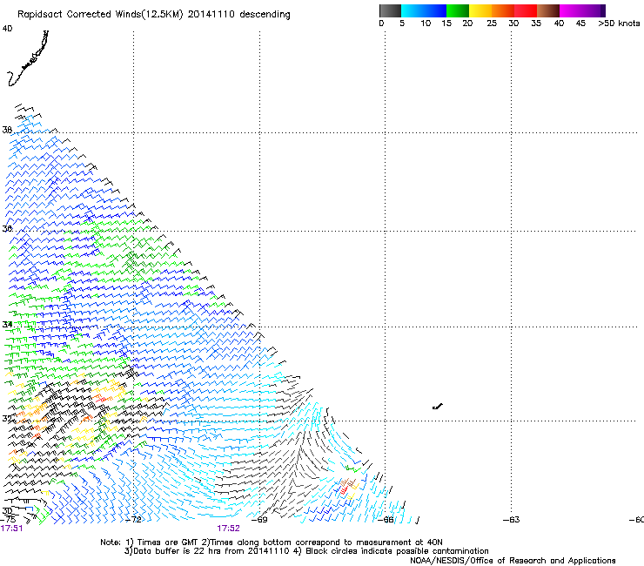Pick the orange 25–30 knot legend swatch
Image resolution: width=644 pixels, height=566 pixels.
tap(503, 10)
